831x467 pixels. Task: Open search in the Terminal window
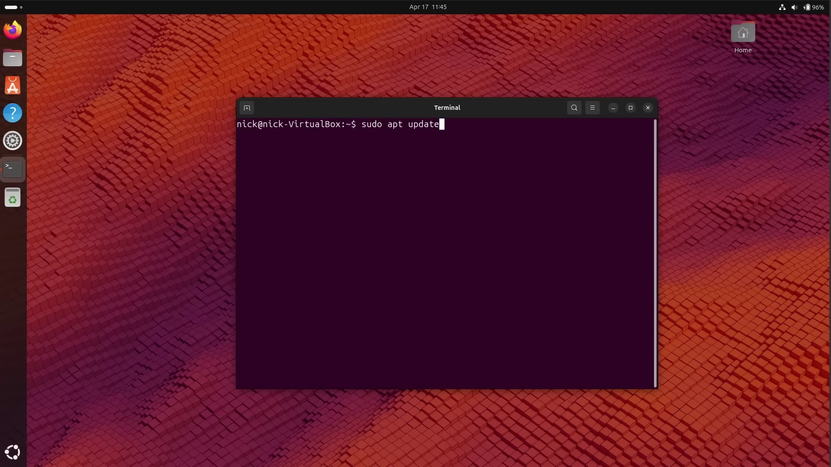point(574,108)
